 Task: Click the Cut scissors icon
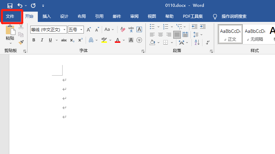click(x=21, y=27)
